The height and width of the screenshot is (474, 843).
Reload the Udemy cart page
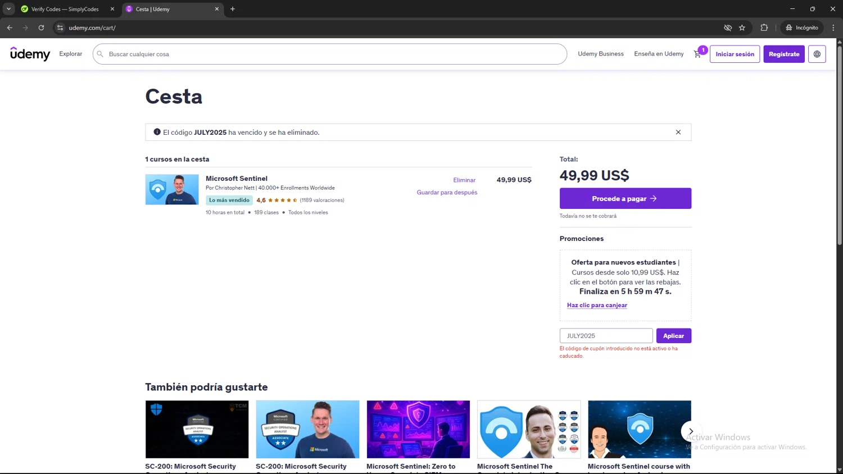click(x=41, y=28)
